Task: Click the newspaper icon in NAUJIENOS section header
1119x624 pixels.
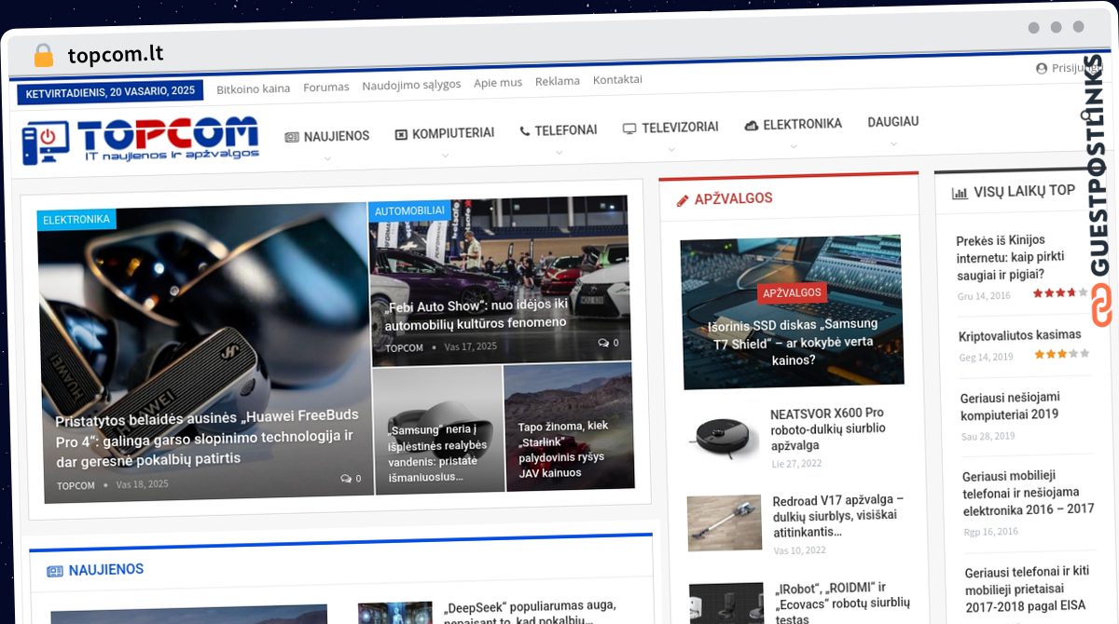Action: (x=55, y=570)
